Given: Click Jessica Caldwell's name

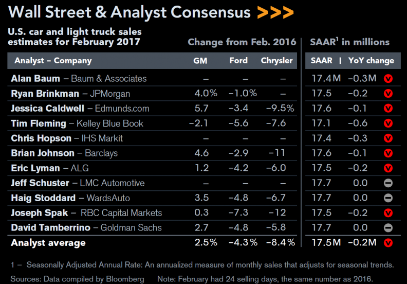Looking at the screenshot, I should (x=47, y=109).
